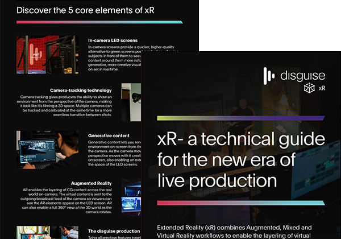Select the generative content workstation image

pyautogui.click(x=48, y=150)
